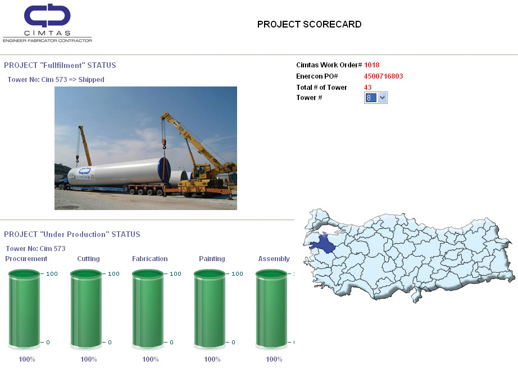Click the Assembly label
The height and width of the screenshot is (392, 518).
(274, 259)
